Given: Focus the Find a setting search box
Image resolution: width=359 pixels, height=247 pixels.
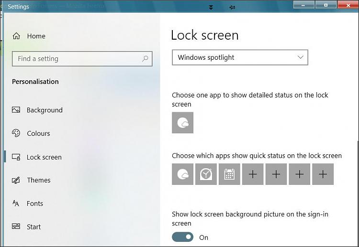Looking at the screenshot, I should [82, 59].
